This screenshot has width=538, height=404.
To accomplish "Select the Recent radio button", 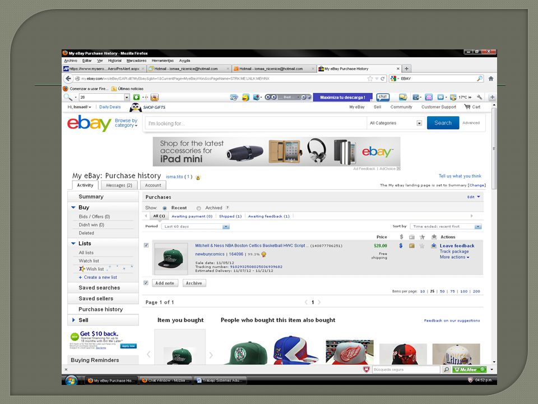I will (x=165, y=208).
